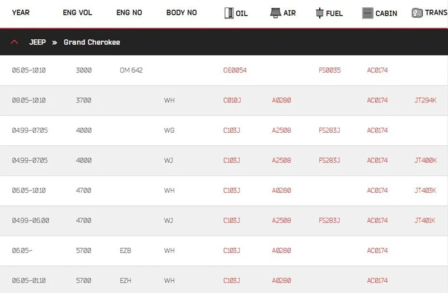The image size is (448, 293).
Task: Click the cabin filter icon in header
Action: pos(368,13)
